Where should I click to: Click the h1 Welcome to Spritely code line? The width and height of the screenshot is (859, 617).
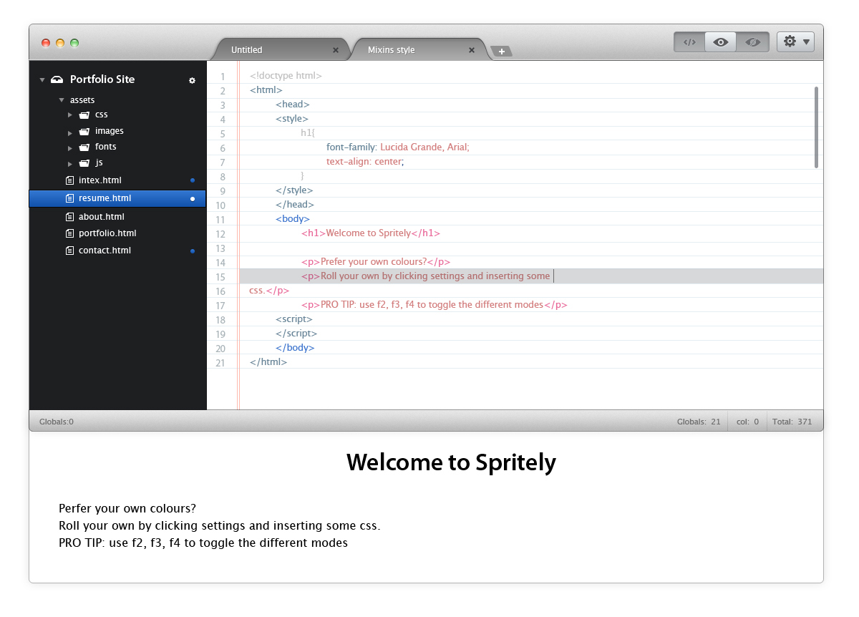[x=371, y=233]
